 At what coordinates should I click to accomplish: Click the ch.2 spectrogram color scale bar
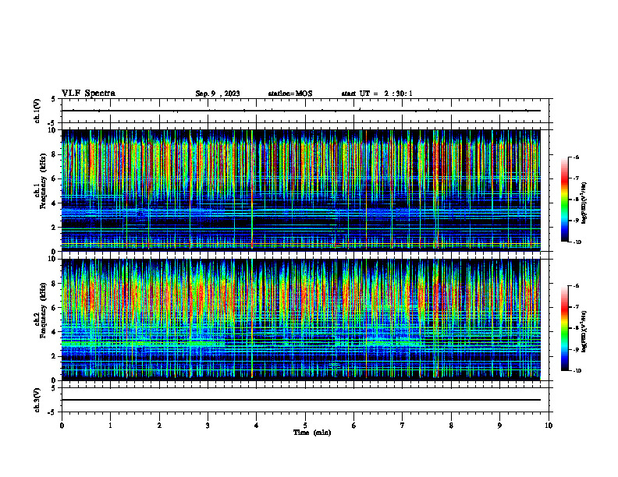(x=564, y=328)
